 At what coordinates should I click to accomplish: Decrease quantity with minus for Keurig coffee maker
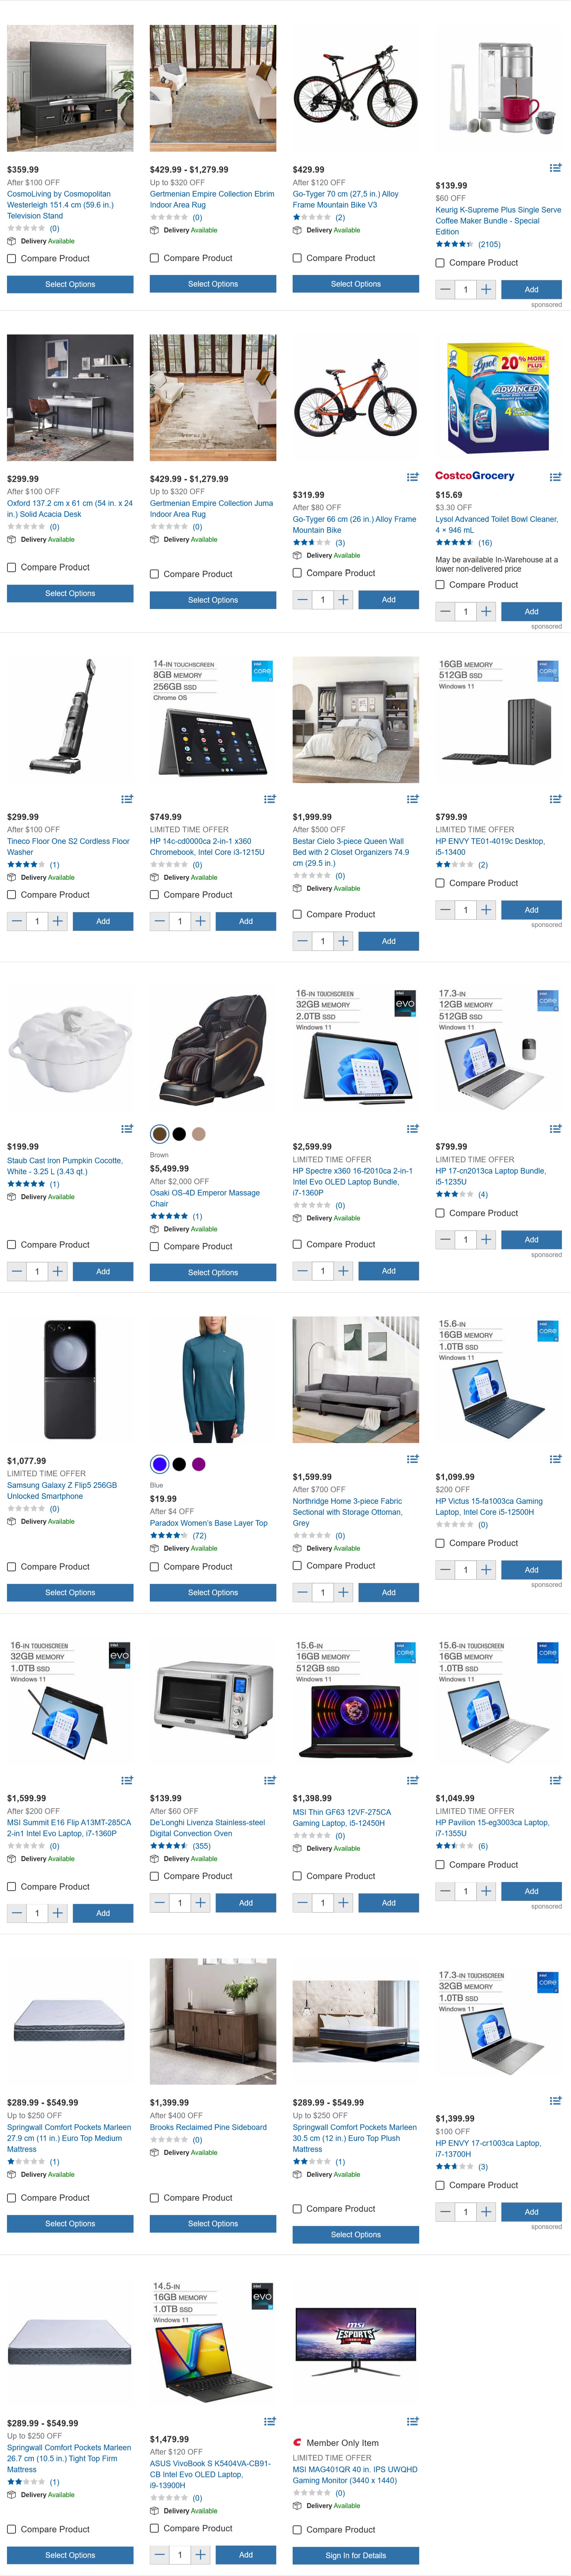click(x=445, y=289)
